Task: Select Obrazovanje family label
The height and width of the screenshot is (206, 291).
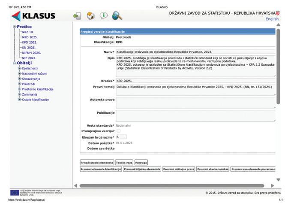Action: click(x=31, y=79)
